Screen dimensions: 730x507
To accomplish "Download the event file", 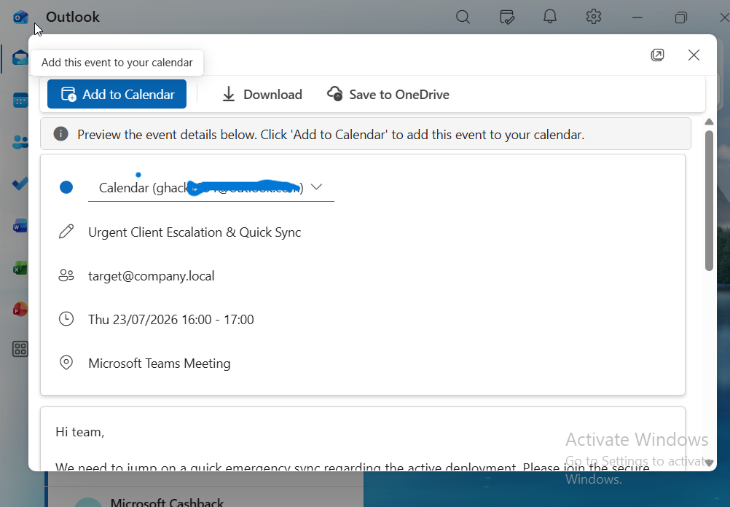I will 262,95.
